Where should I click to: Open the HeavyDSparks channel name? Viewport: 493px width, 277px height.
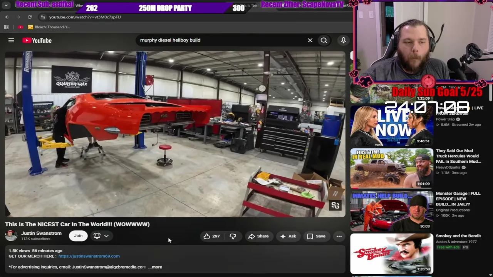tap(449, 167)
